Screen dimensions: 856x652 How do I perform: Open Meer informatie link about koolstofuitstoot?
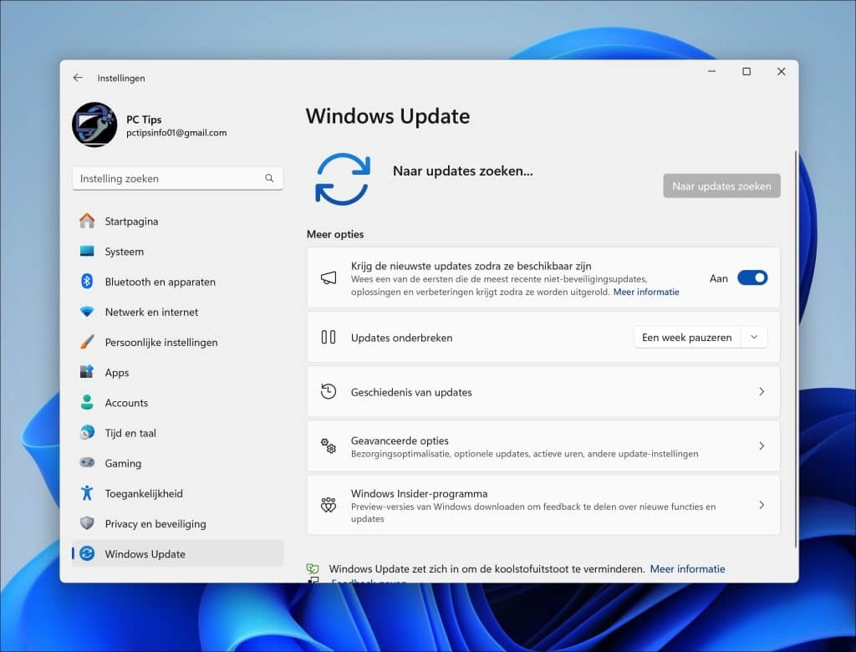[x=687, y=569]
